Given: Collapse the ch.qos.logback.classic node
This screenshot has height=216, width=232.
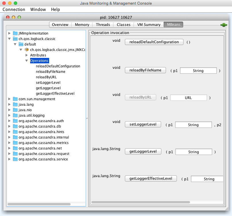Looking at the screenshot, I should click(x=9, y=39).
